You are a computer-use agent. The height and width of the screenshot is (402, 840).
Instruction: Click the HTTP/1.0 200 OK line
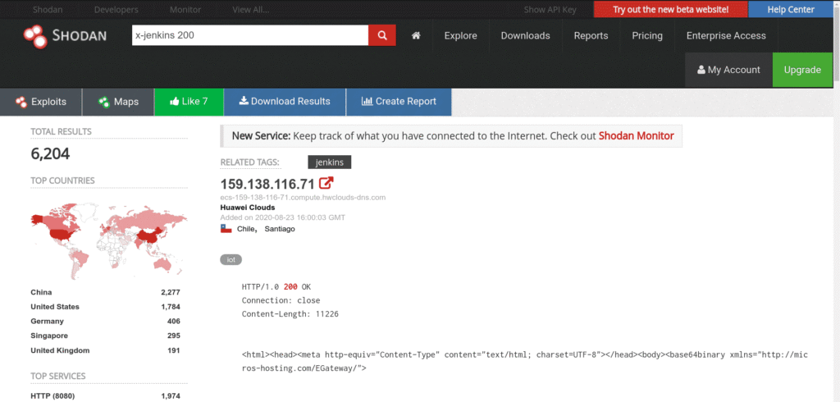[x=276, y=287]
